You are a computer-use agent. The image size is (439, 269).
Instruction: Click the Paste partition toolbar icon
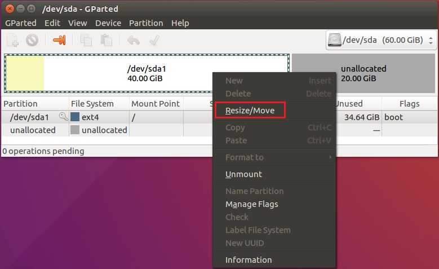tap(107, 41)
